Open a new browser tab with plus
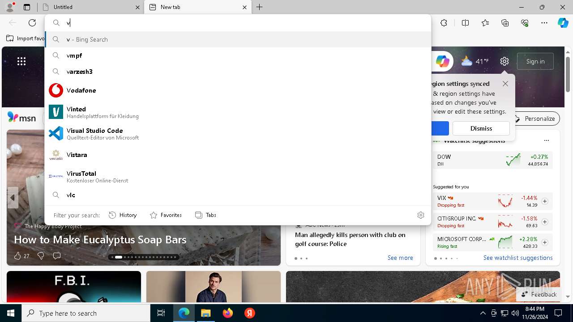The image size is (573, 322). (x=260, y=7)
